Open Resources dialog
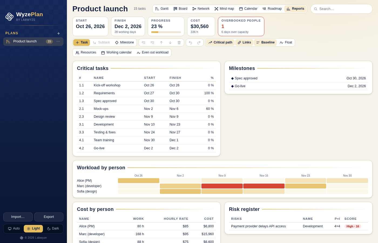The image size is (378, 243). 86,53
